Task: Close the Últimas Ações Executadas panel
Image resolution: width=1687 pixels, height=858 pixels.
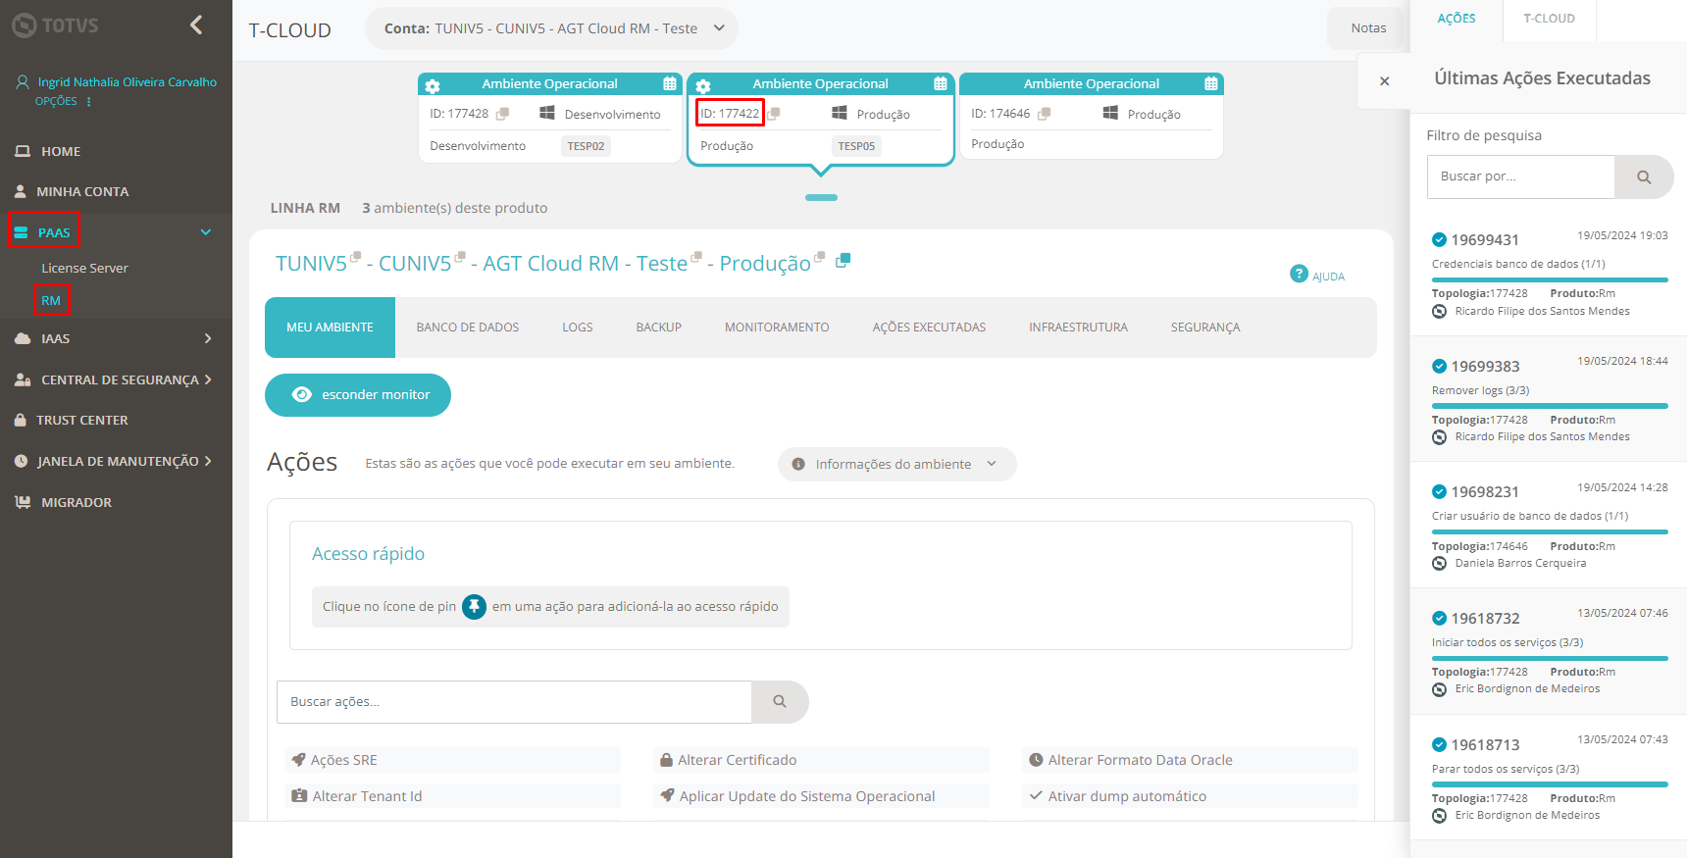Action: point(1384,80)
